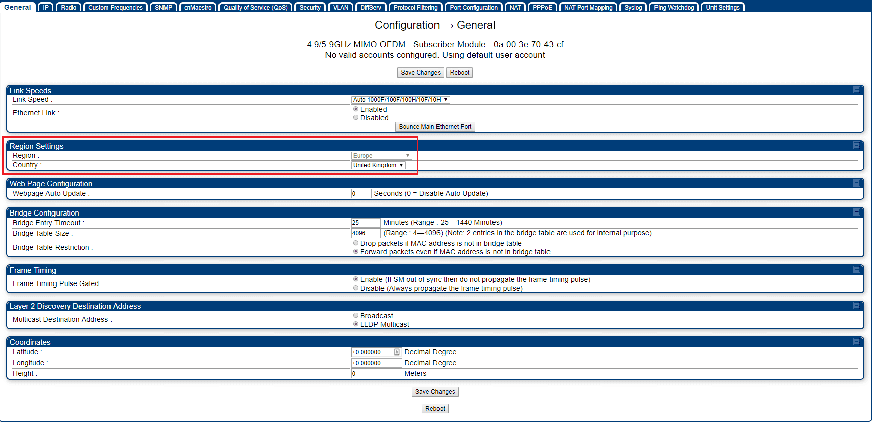Collapse the Coordinates section icon
The image size is (876, 426).
coord(856,342)
